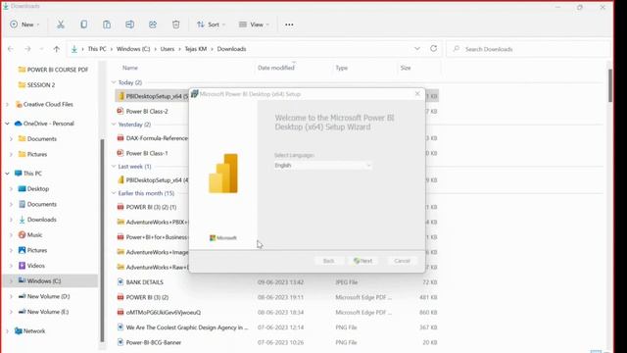Click Cancel in the setup wizard
The image size is (627, 353).
click(x=402, y=261)
